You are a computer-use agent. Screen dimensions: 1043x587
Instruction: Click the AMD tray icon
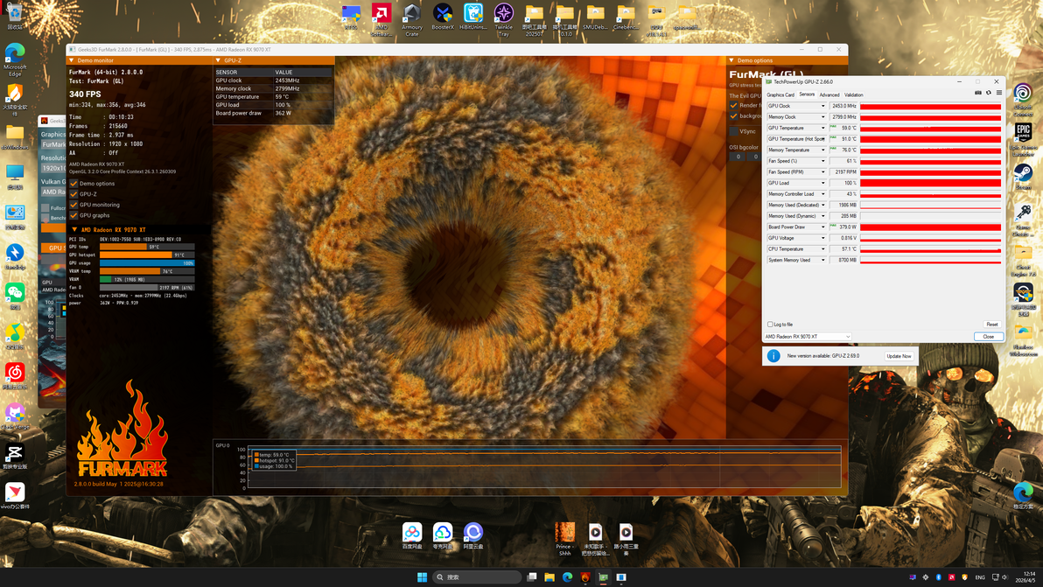coord(952,577)
